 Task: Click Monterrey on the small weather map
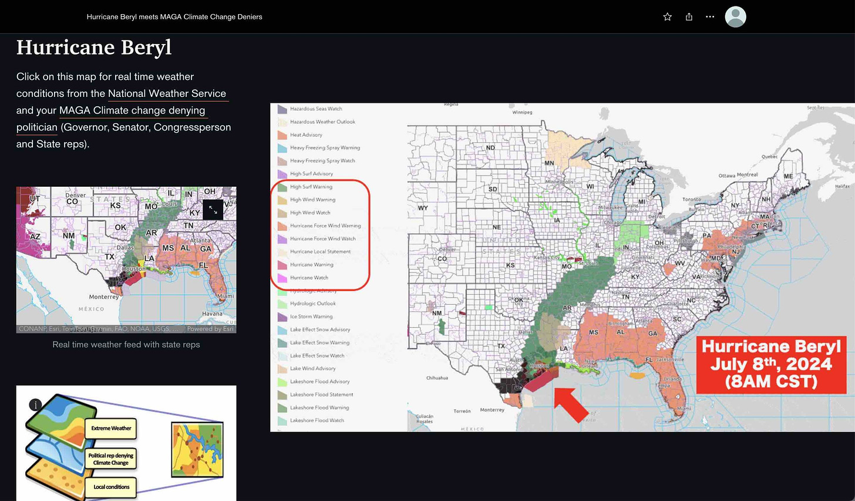pos(104,297)
